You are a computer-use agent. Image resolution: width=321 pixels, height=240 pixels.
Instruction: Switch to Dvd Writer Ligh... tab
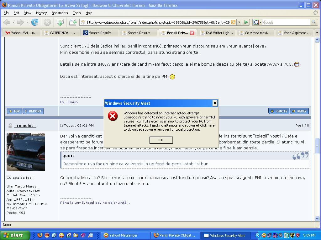click(217, 32)
